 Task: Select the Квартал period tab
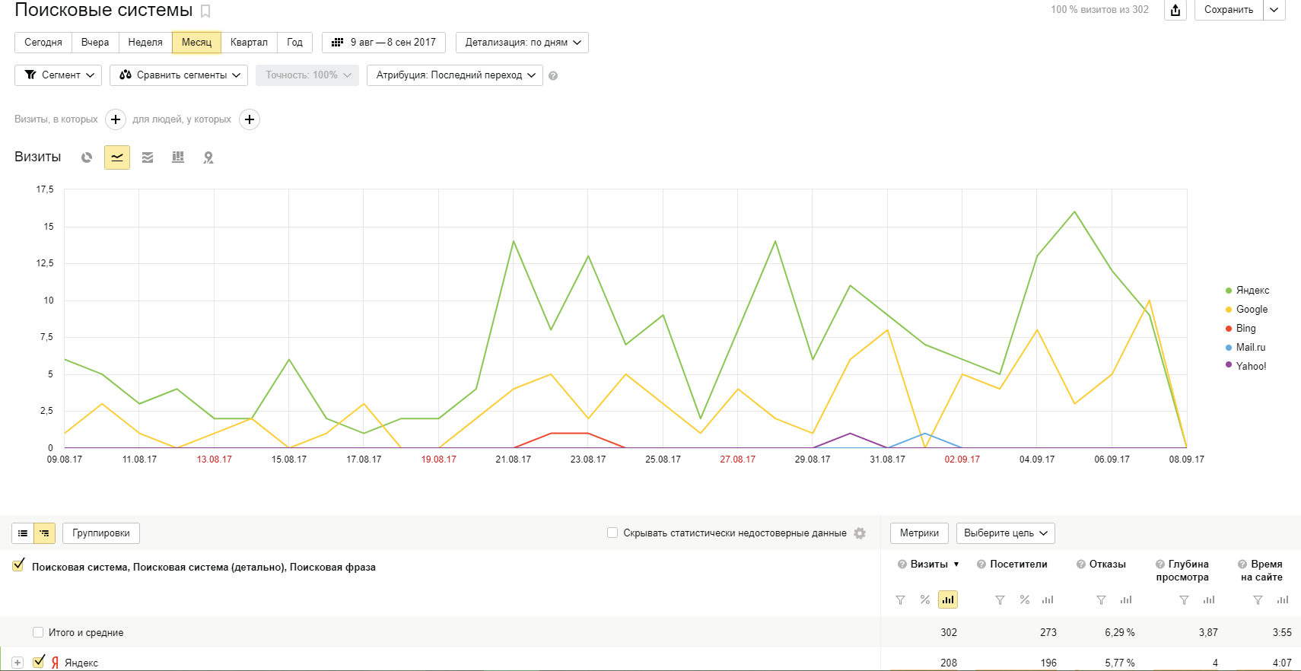[x=249, y=43]
